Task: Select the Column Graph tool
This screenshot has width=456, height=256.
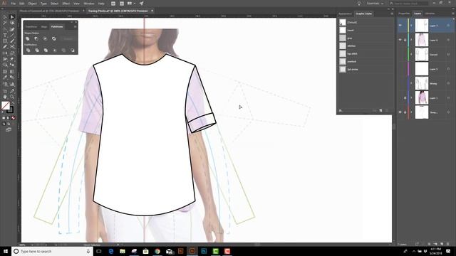Action: coord(12,84)
